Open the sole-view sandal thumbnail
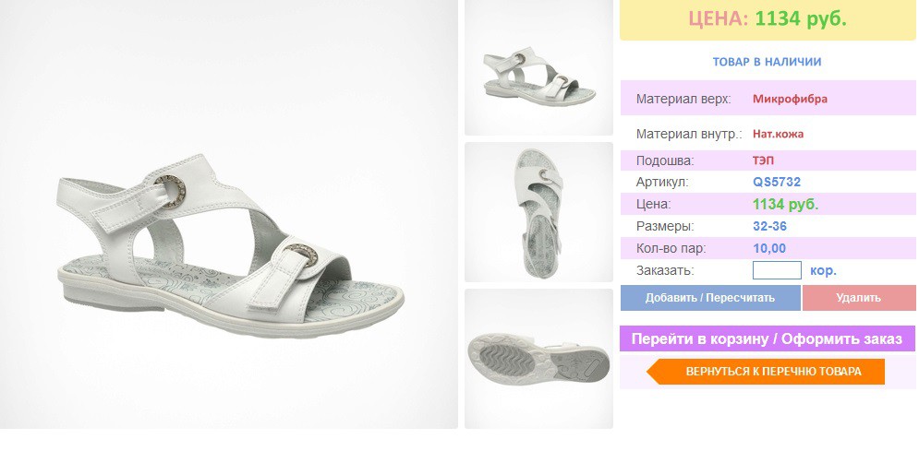 (538, 359)
